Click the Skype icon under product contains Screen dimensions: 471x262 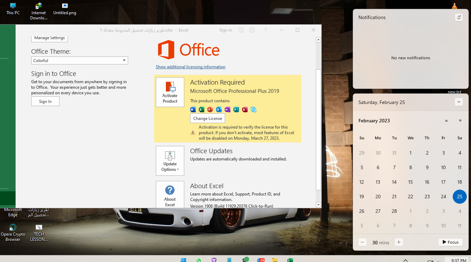coord(254,110)
